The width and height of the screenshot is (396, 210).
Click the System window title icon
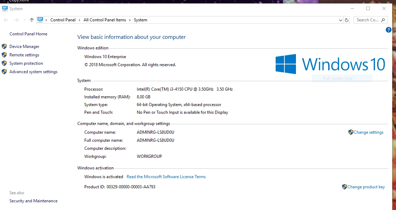5,9
